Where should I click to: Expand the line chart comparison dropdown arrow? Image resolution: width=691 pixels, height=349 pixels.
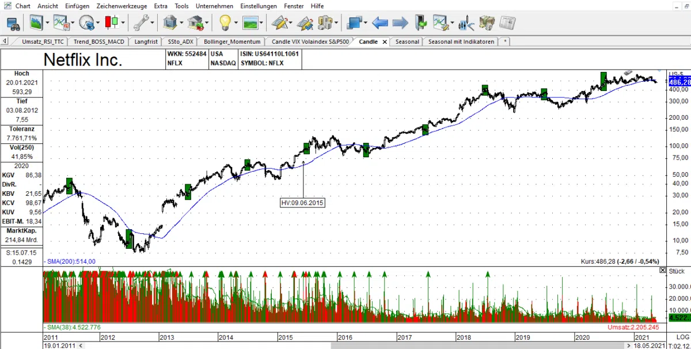pyautogui.click(x=73, y=24)
